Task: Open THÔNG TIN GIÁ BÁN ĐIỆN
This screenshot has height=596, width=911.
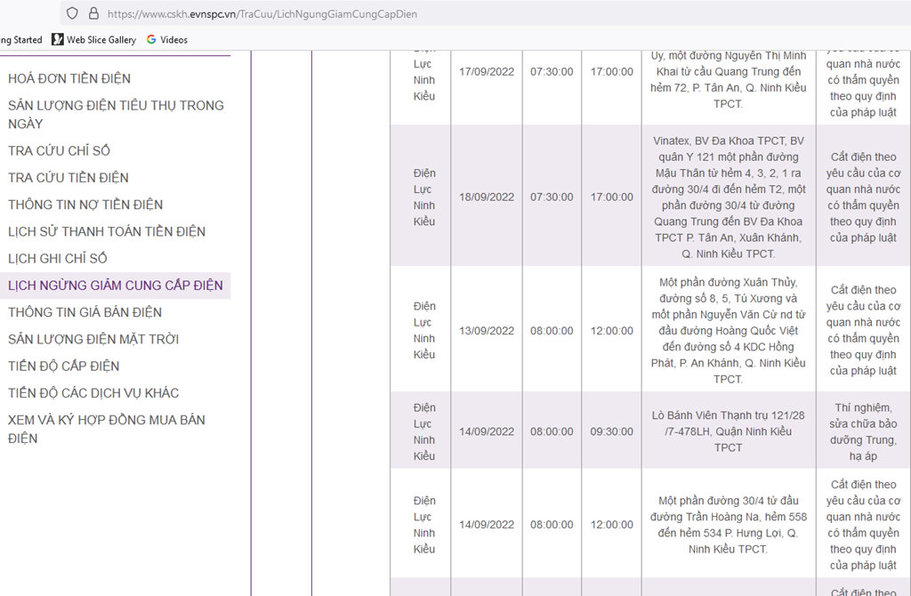Action: pyautogui.click(x=85, y=312)
